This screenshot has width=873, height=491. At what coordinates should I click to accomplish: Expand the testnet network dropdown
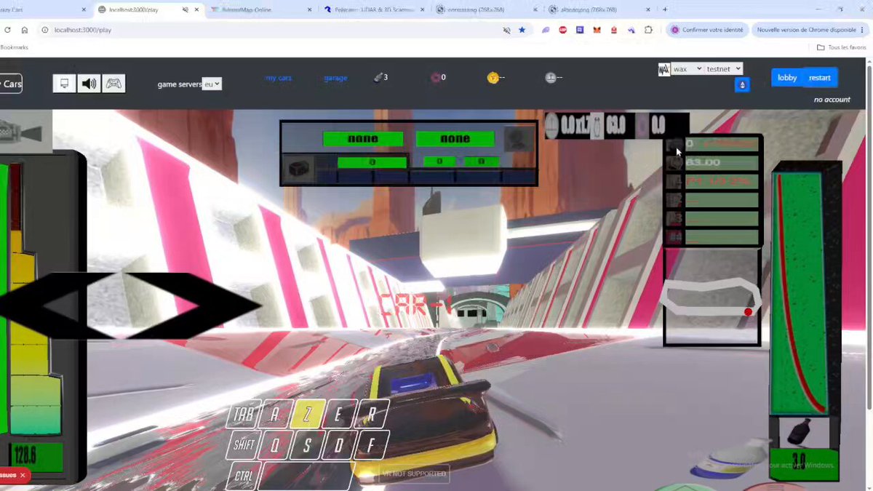pos(723,69)
